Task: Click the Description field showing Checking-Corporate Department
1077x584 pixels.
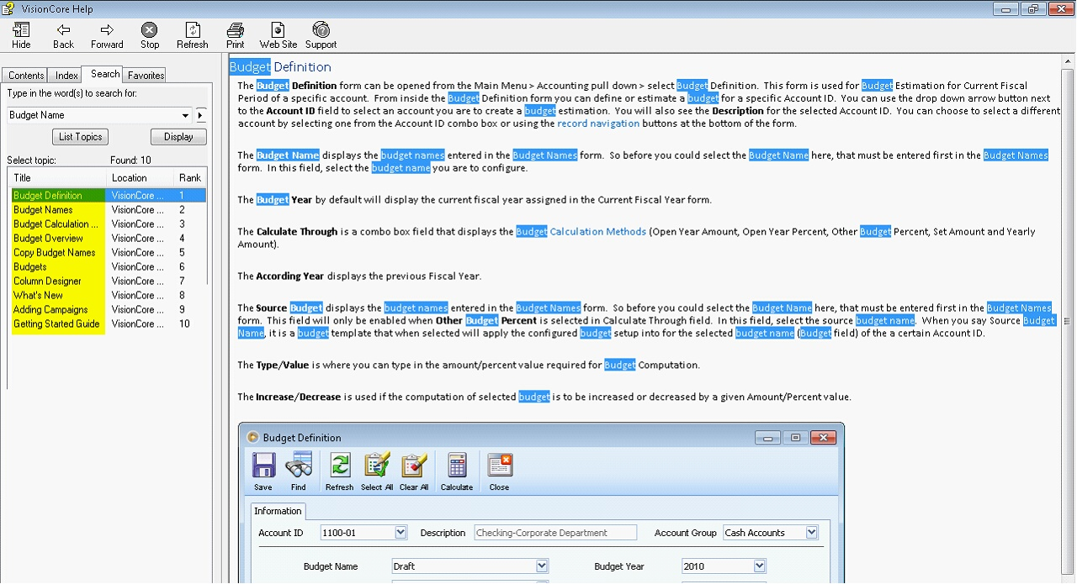Action: (x=555, y=533)
